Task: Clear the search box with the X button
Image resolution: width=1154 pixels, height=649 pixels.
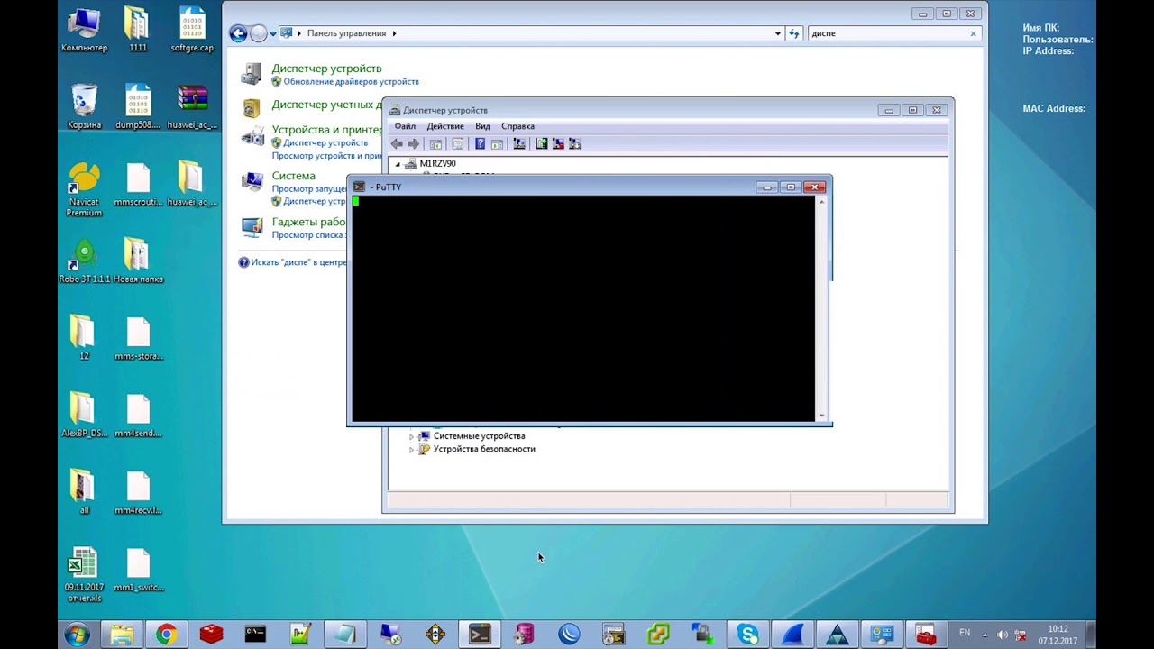Action: pyautogui.click(x=973, y=33)
